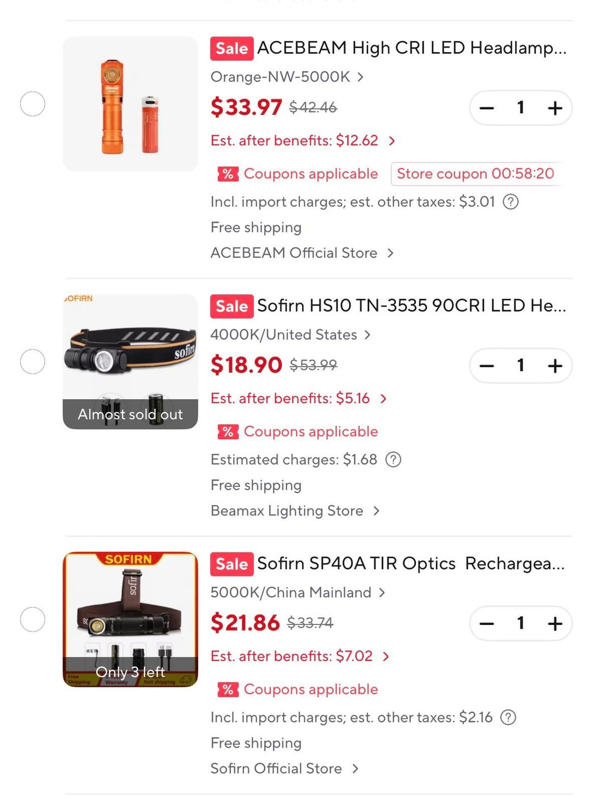This screenshot has height=799, width=591.
Task: Expand Est. after benefits $12.62 details
Action: pos(303,141)
